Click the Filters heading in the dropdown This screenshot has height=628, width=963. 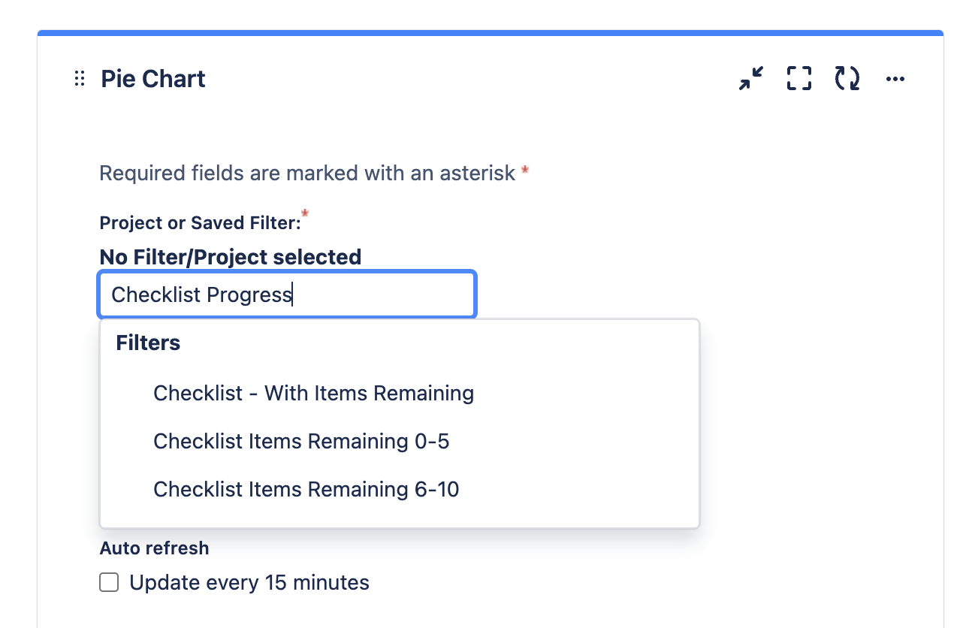coord(148,343)
